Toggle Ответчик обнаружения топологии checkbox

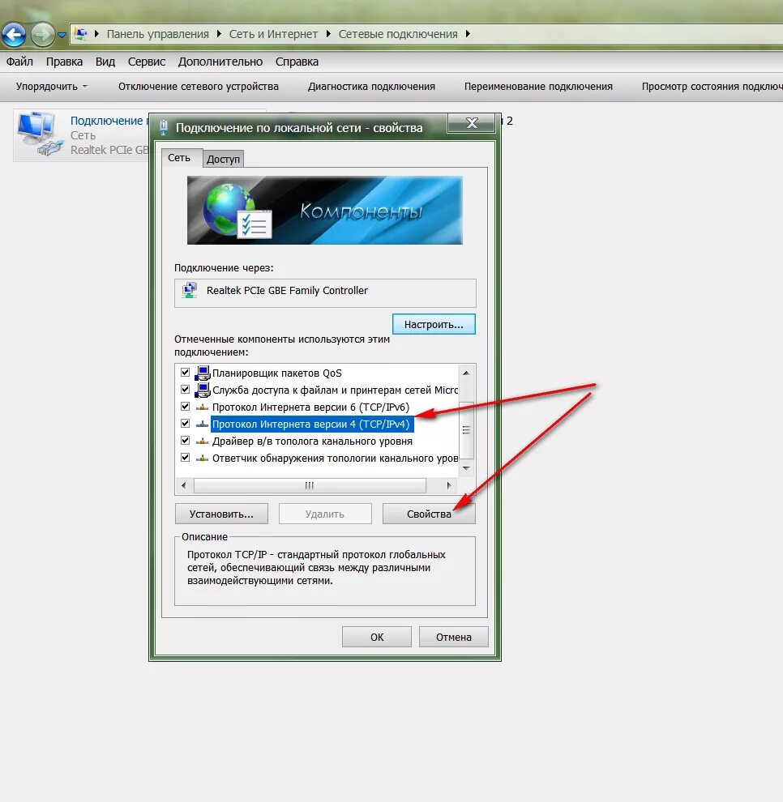pos(186,457)
